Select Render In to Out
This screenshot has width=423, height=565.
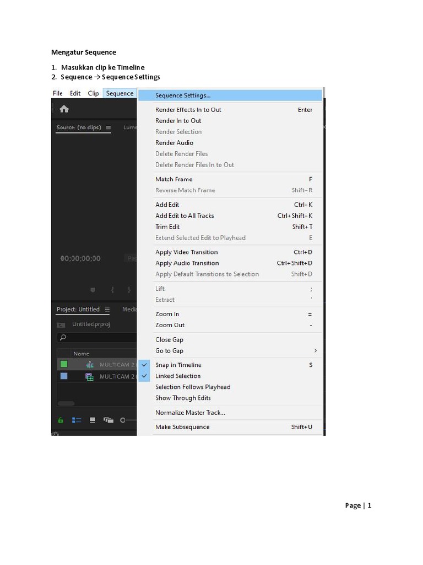click(230, 121)
